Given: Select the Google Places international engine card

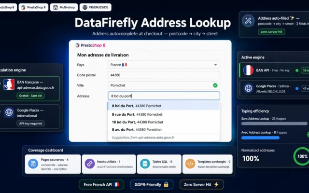Looking at the screenshot, I should pos(29,117).
